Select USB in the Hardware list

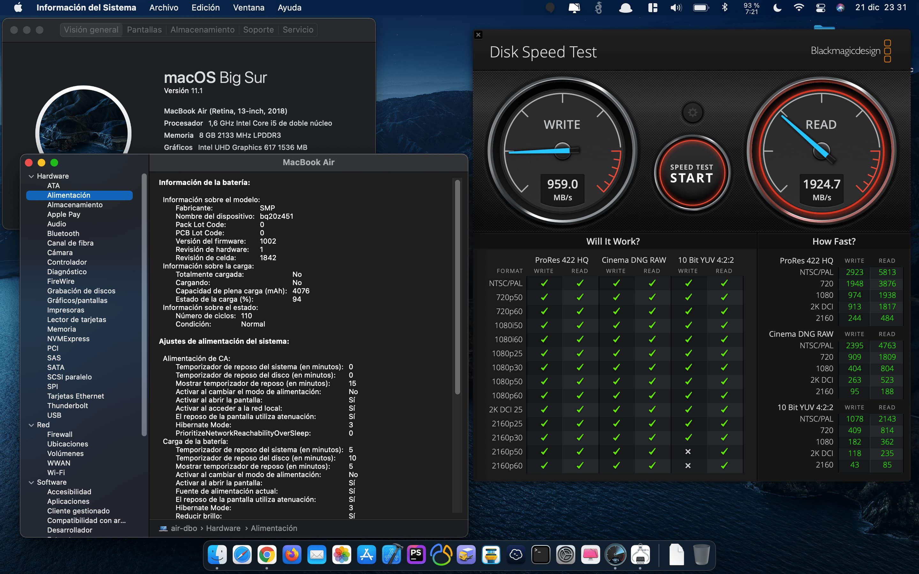[x=54, y=415]
